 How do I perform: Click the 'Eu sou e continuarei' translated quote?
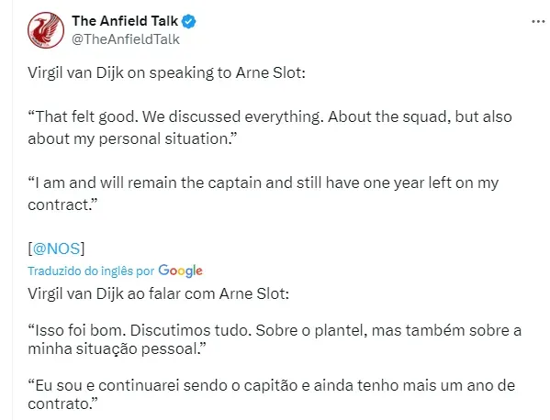(271, 394)
